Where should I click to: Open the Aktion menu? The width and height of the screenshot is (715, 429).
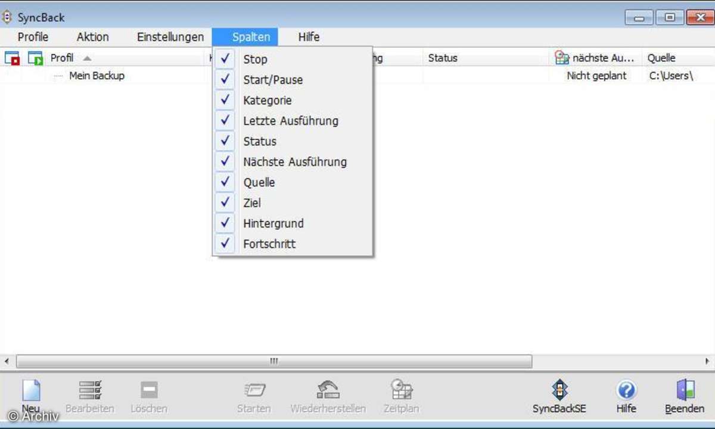click(93, 37)
